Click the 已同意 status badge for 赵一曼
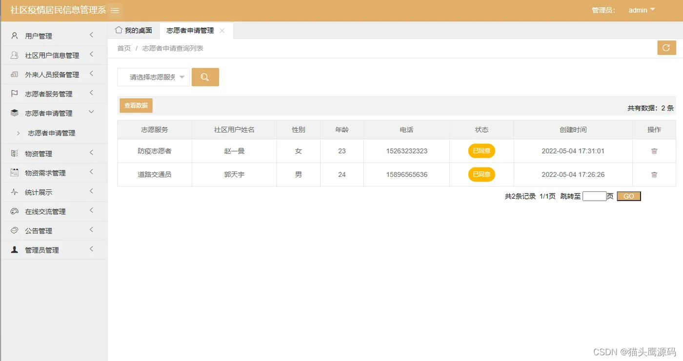683x361 pixels. click(482, 151)
